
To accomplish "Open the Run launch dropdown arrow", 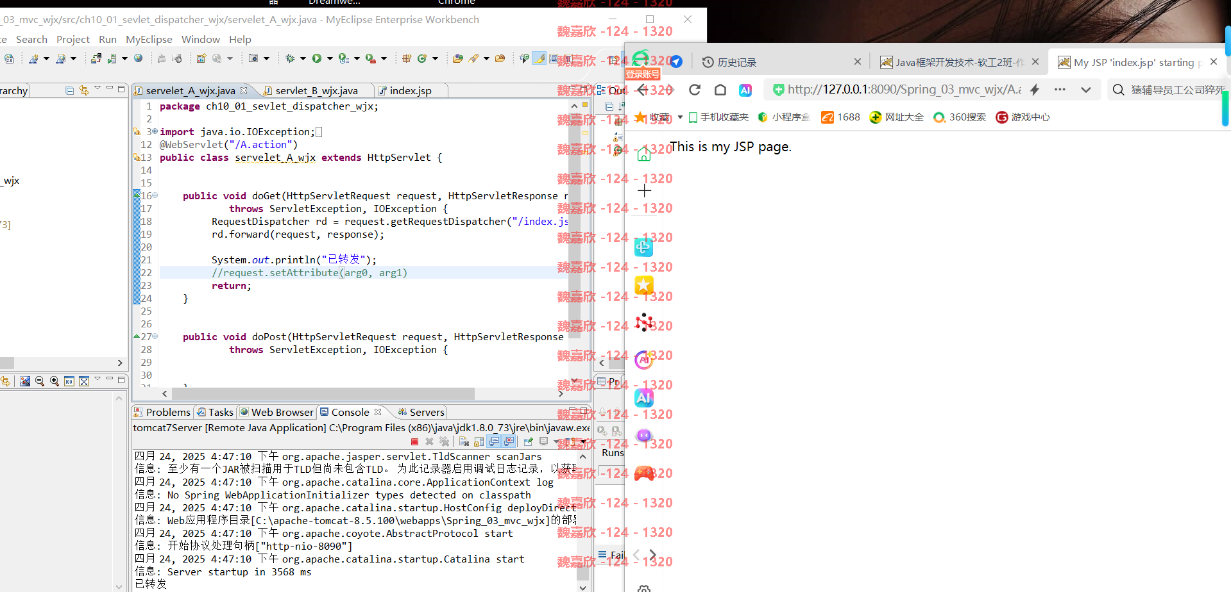I will [x=330, y=58].
